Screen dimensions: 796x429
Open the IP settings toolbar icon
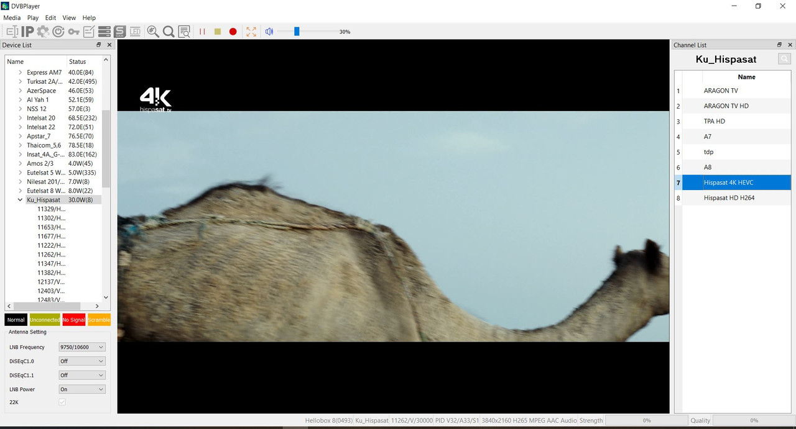[x=27, y=32]
